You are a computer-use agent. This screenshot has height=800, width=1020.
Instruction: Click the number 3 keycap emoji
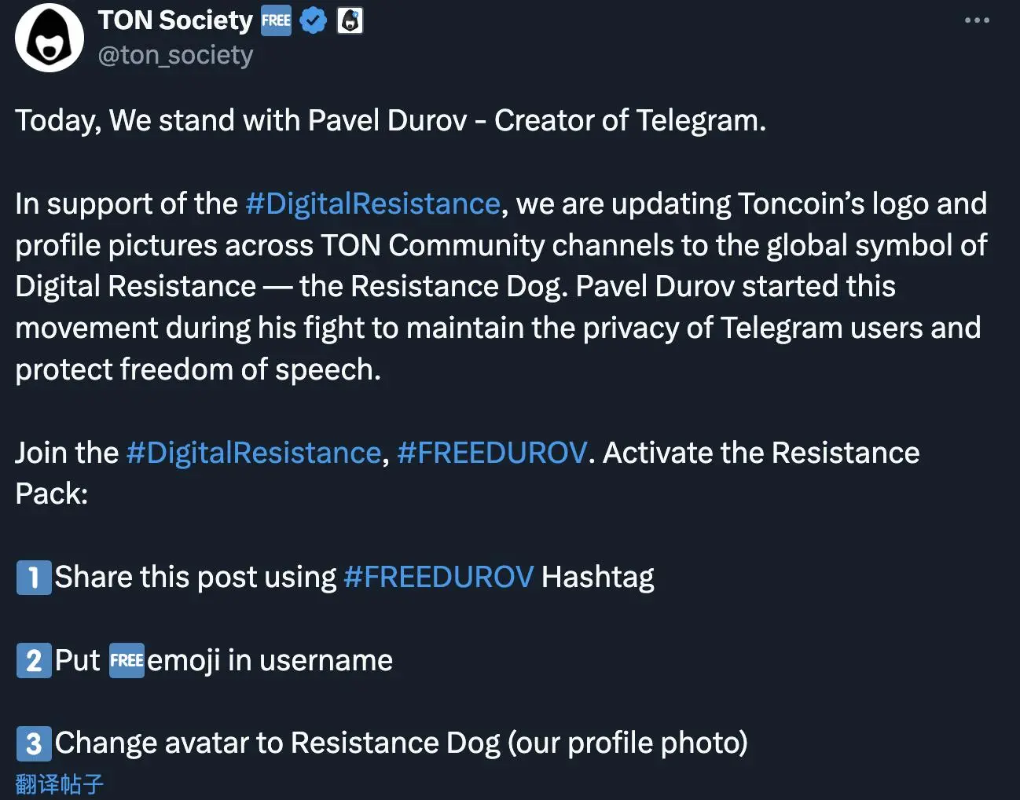(34, 743)
